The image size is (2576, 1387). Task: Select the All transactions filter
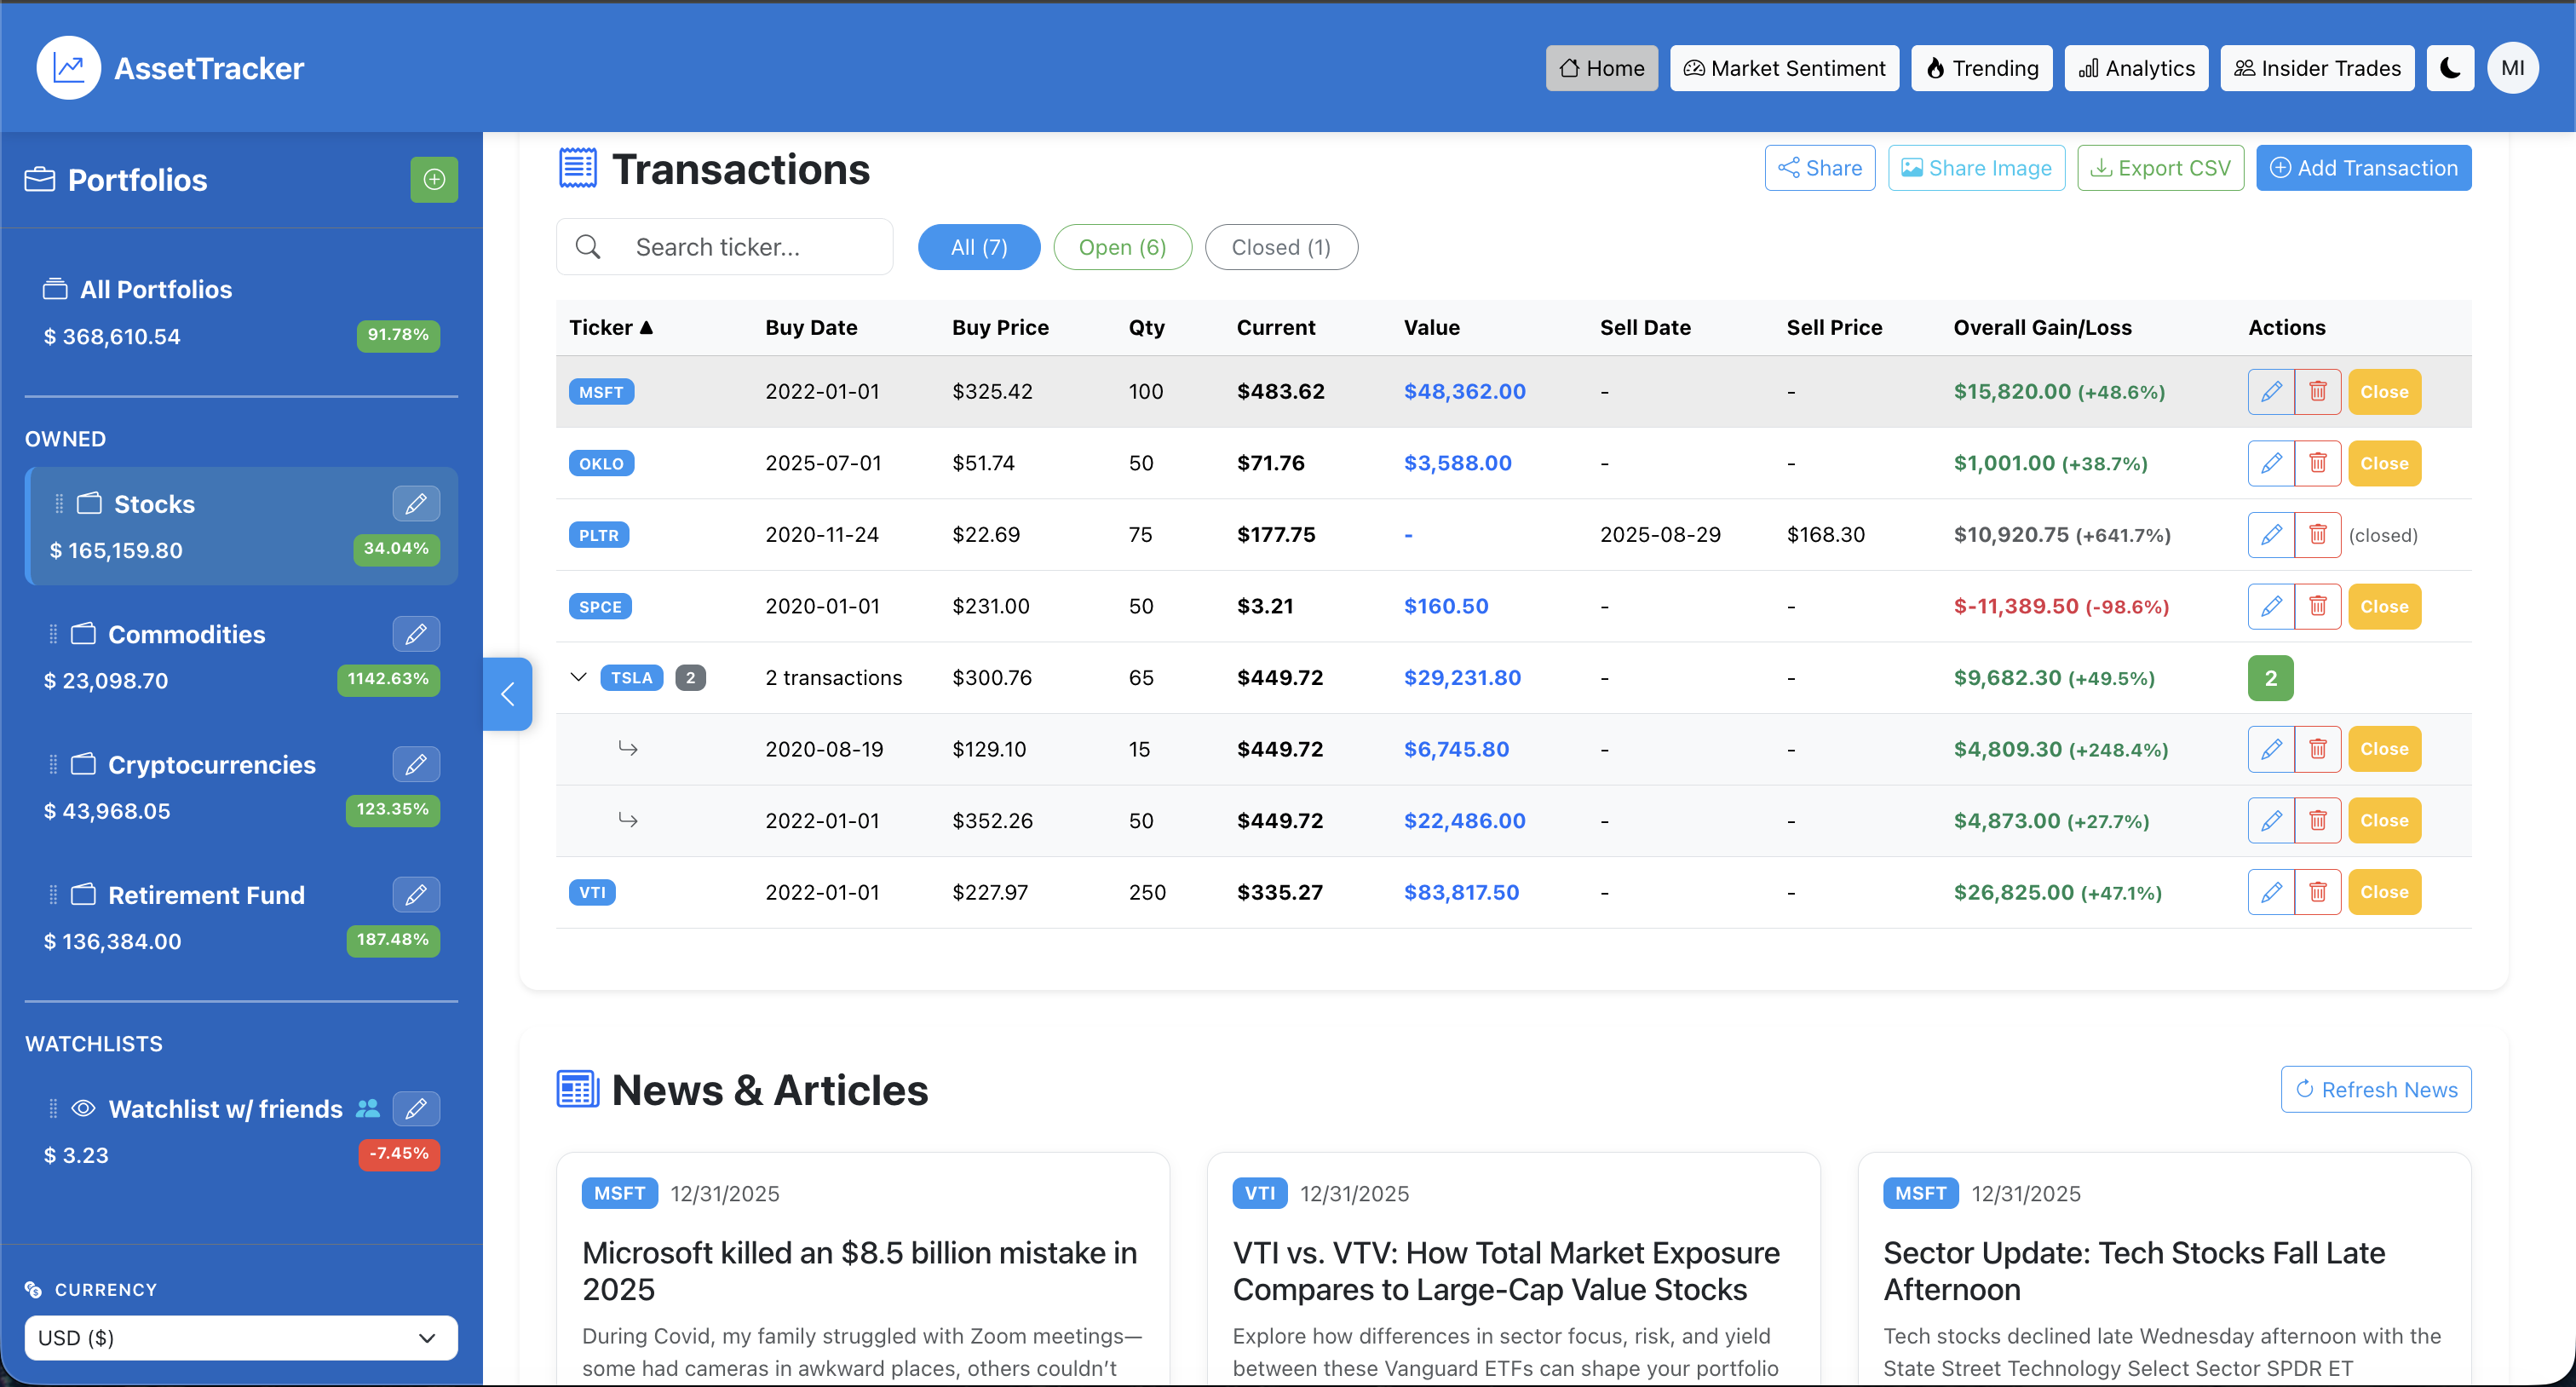[978, 247]
